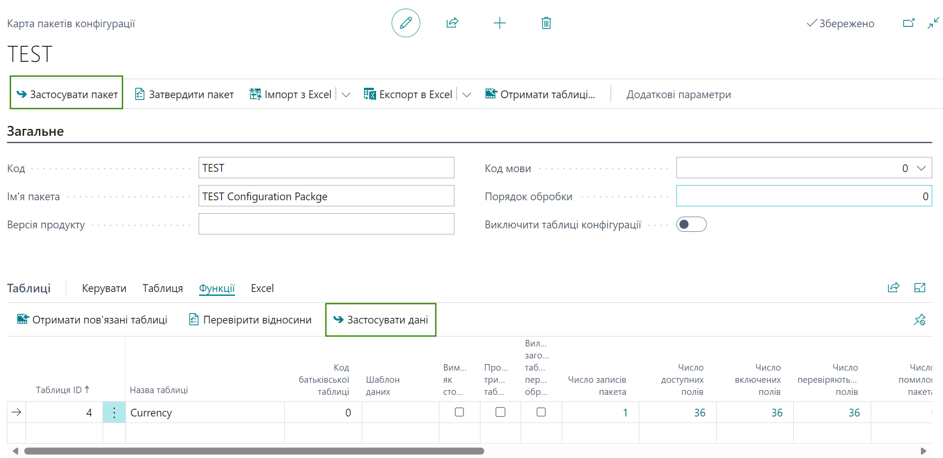Open the card in a new window
943x458 pixels.
(909, 23)
